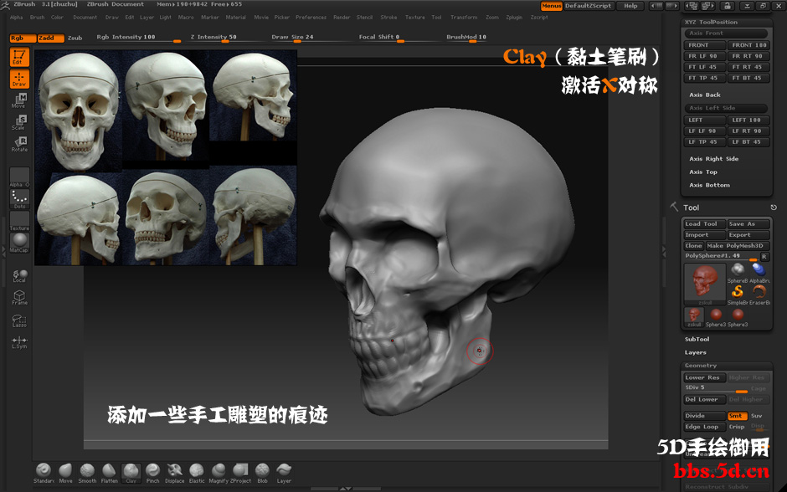787x492 pixels.
Task: Toggle the Menus button in title bar
Action: 551,6
